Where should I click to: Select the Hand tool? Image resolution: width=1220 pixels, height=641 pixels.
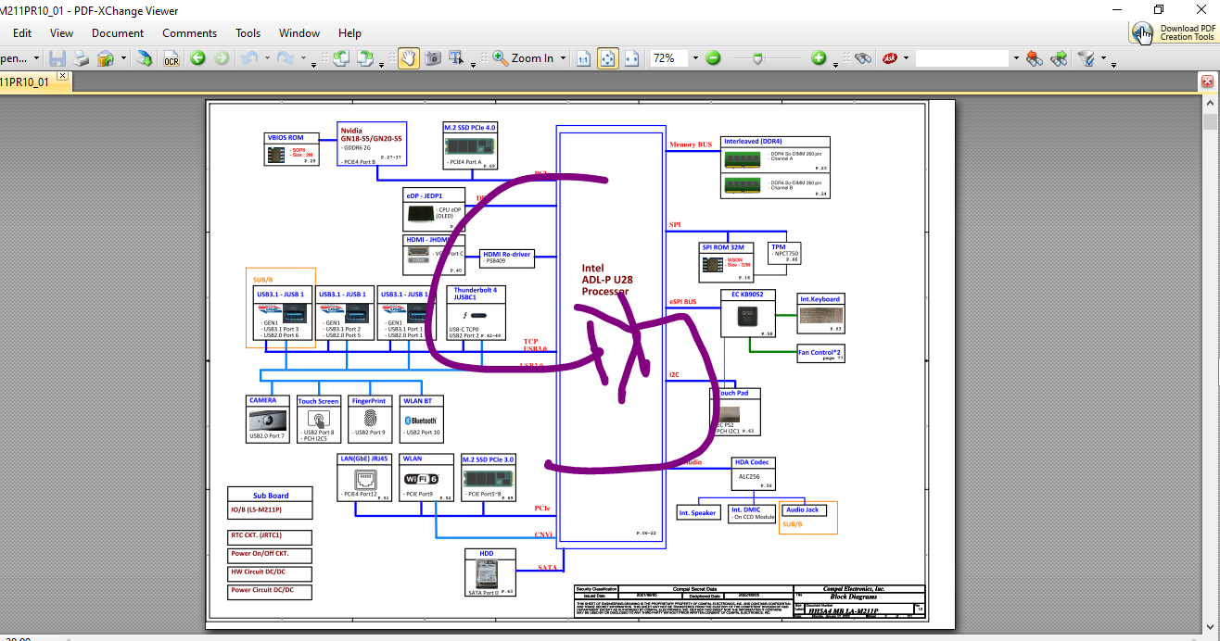tap(408, 58)
